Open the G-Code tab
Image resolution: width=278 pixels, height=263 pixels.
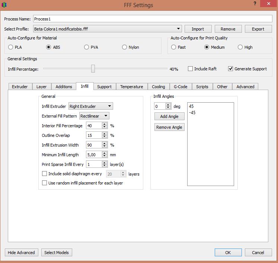[180, 87]
